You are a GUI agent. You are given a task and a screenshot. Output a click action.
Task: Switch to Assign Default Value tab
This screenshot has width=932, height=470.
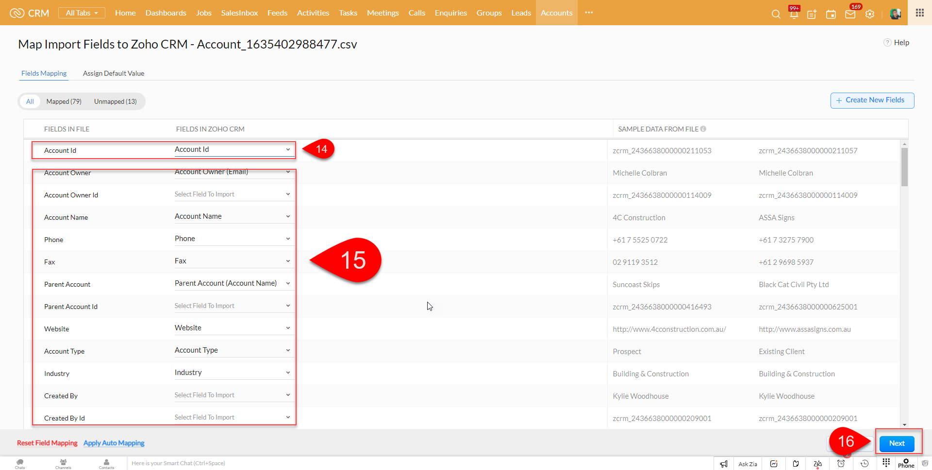tap(114, 73)
